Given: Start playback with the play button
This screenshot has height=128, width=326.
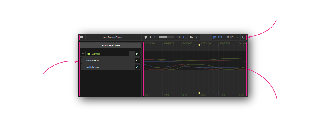Looking at the screenshot, I should [150, 37].
